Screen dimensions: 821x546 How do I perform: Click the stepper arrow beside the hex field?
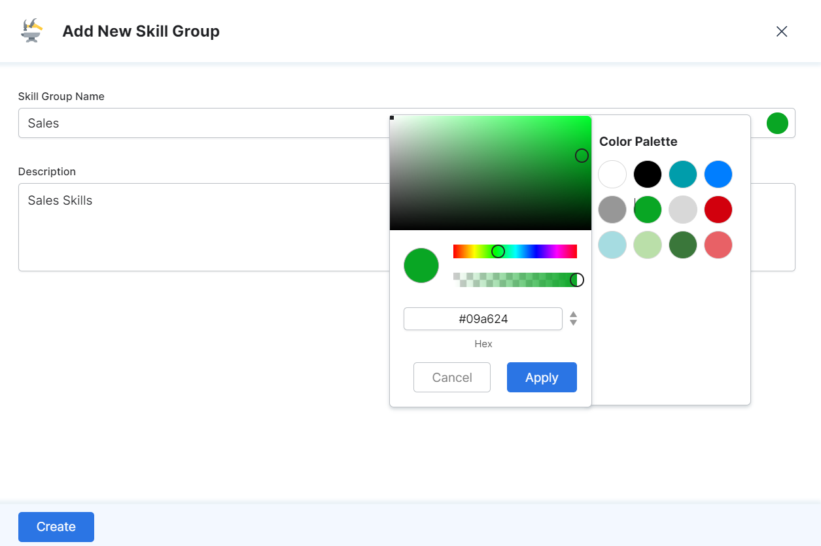[573, 318]
